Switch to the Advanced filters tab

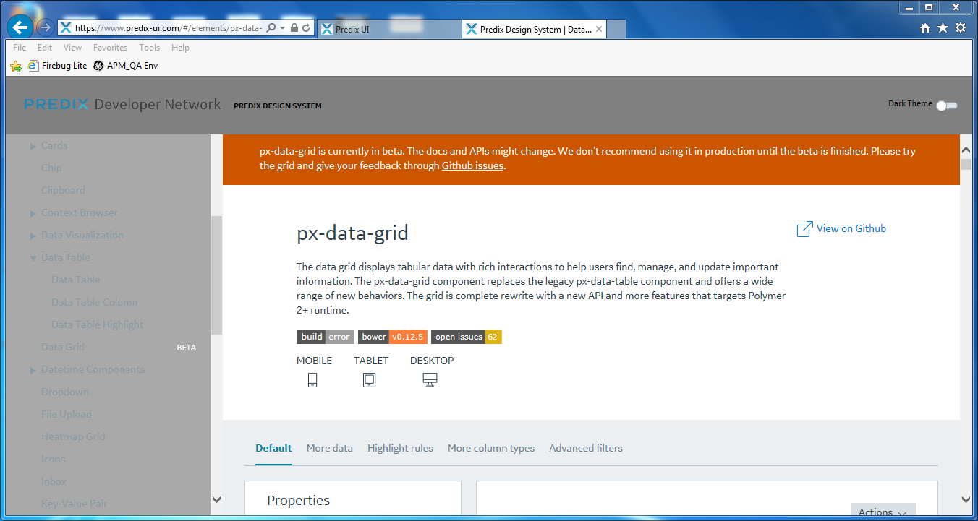[586, 448]
